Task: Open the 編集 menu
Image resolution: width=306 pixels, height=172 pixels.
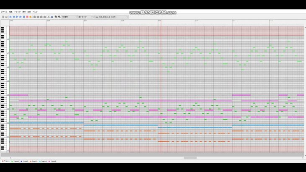Action: (x=11, y=12)
